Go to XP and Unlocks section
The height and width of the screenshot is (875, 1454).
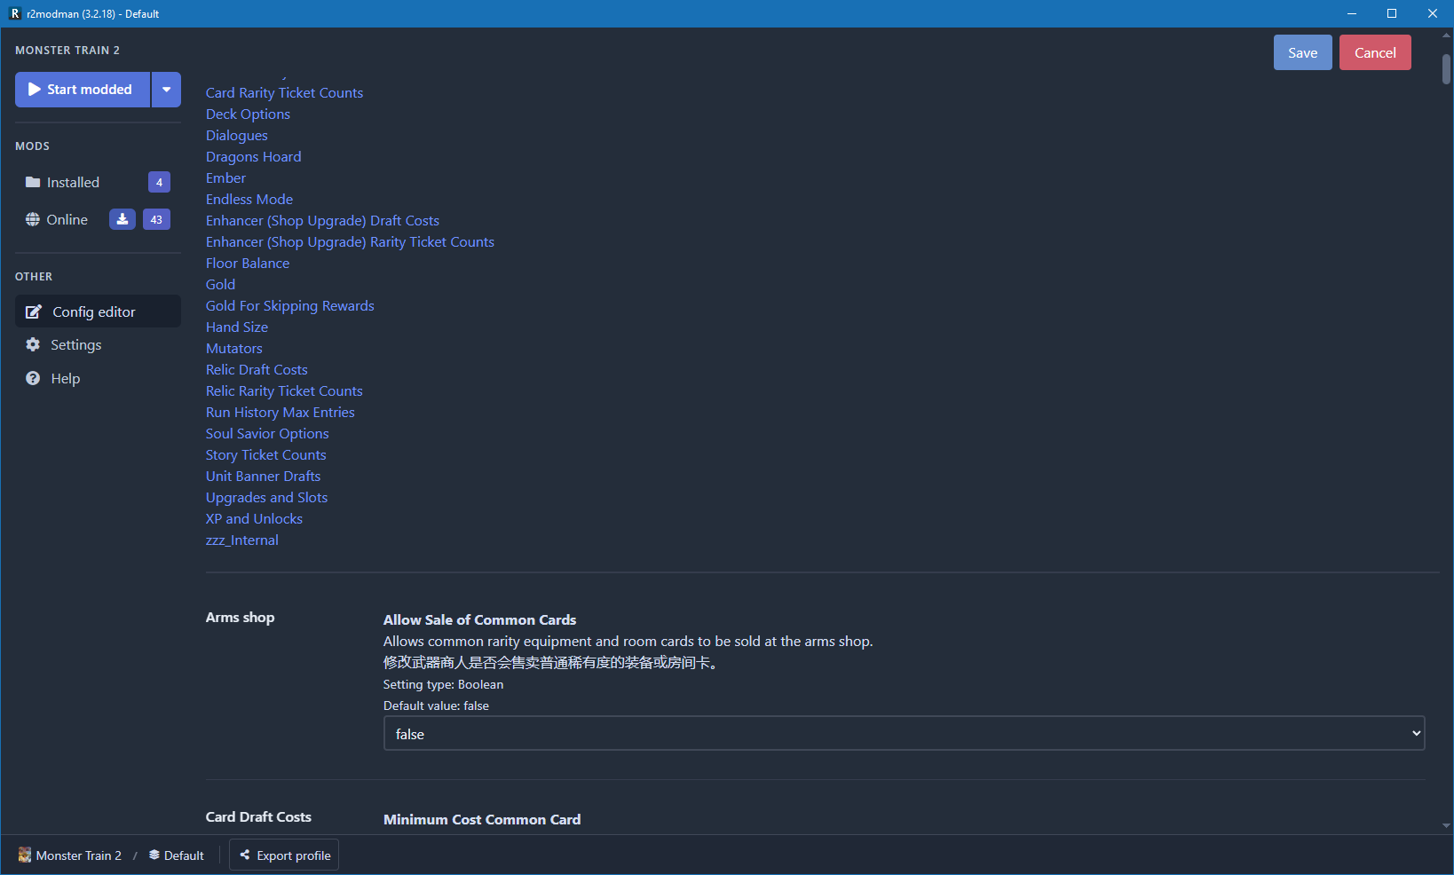click(x=254, y=518)
